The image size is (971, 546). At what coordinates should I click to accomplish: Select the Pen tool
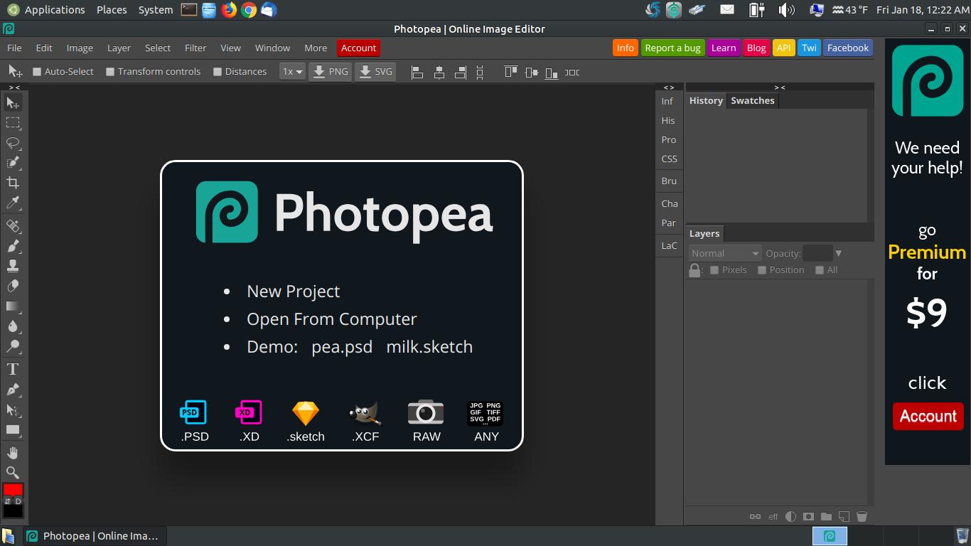coord(13,390)
